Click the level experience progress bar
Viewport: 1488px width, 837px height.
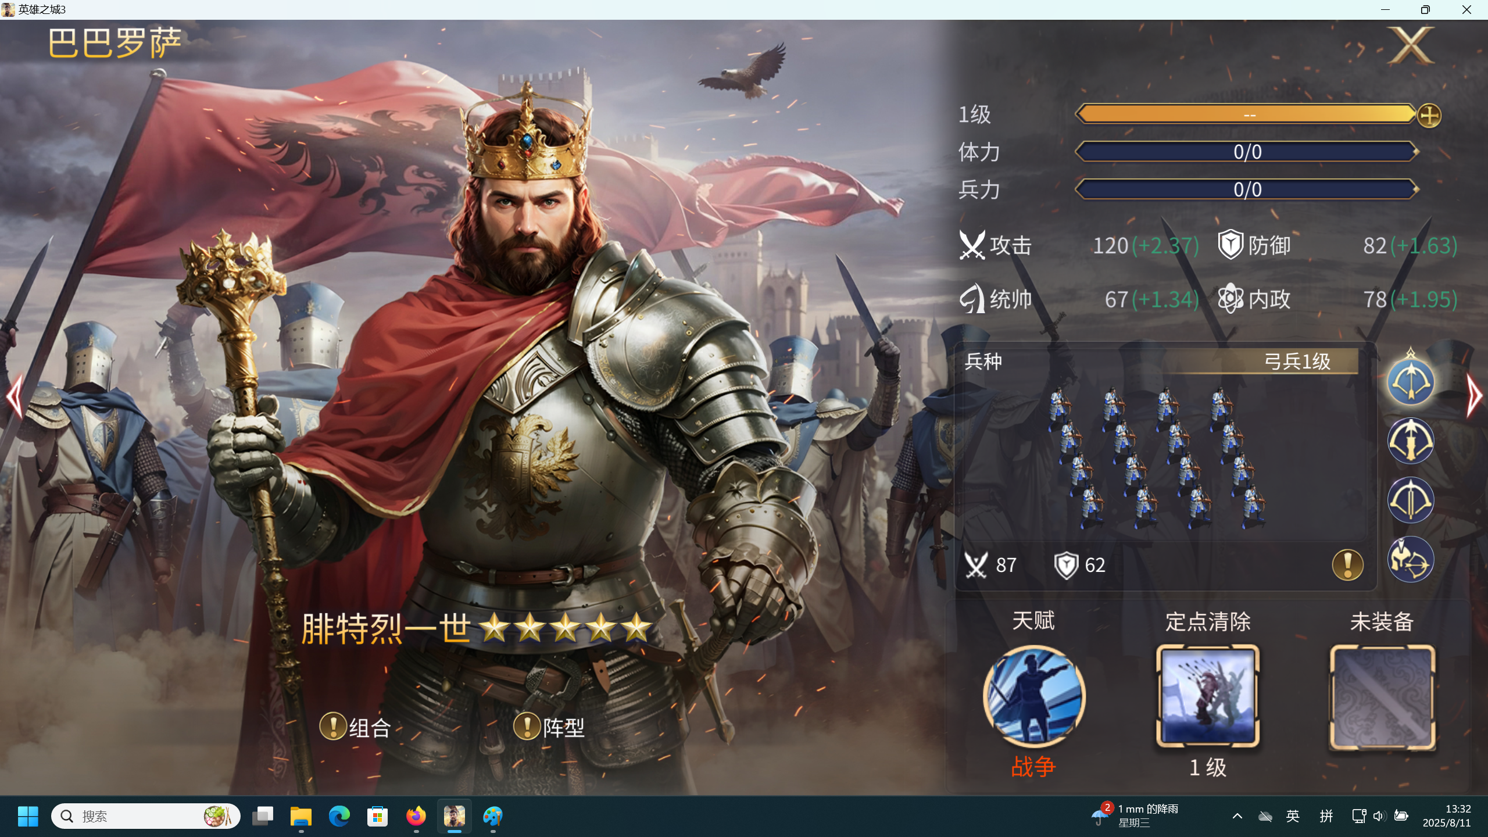(x=1246, y=115)
